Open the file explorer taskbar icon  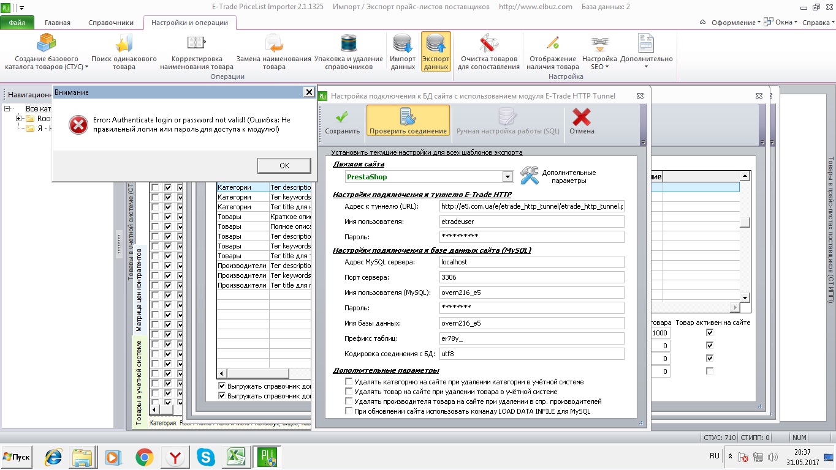pos(82,457)
